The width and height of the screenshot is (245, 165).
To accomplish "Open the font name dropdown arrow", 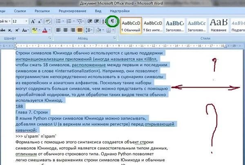I will tap(9, 21).
